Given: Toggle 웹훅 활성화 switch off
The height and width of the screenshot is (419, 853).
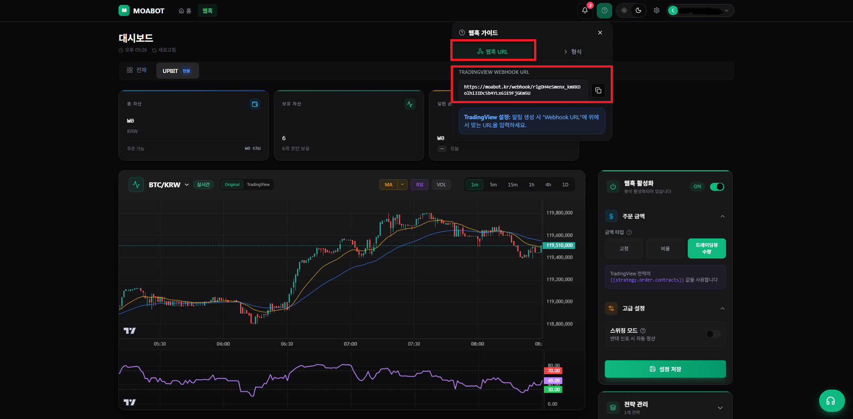Looking at the screenshot, I should (x=717, y=187).
